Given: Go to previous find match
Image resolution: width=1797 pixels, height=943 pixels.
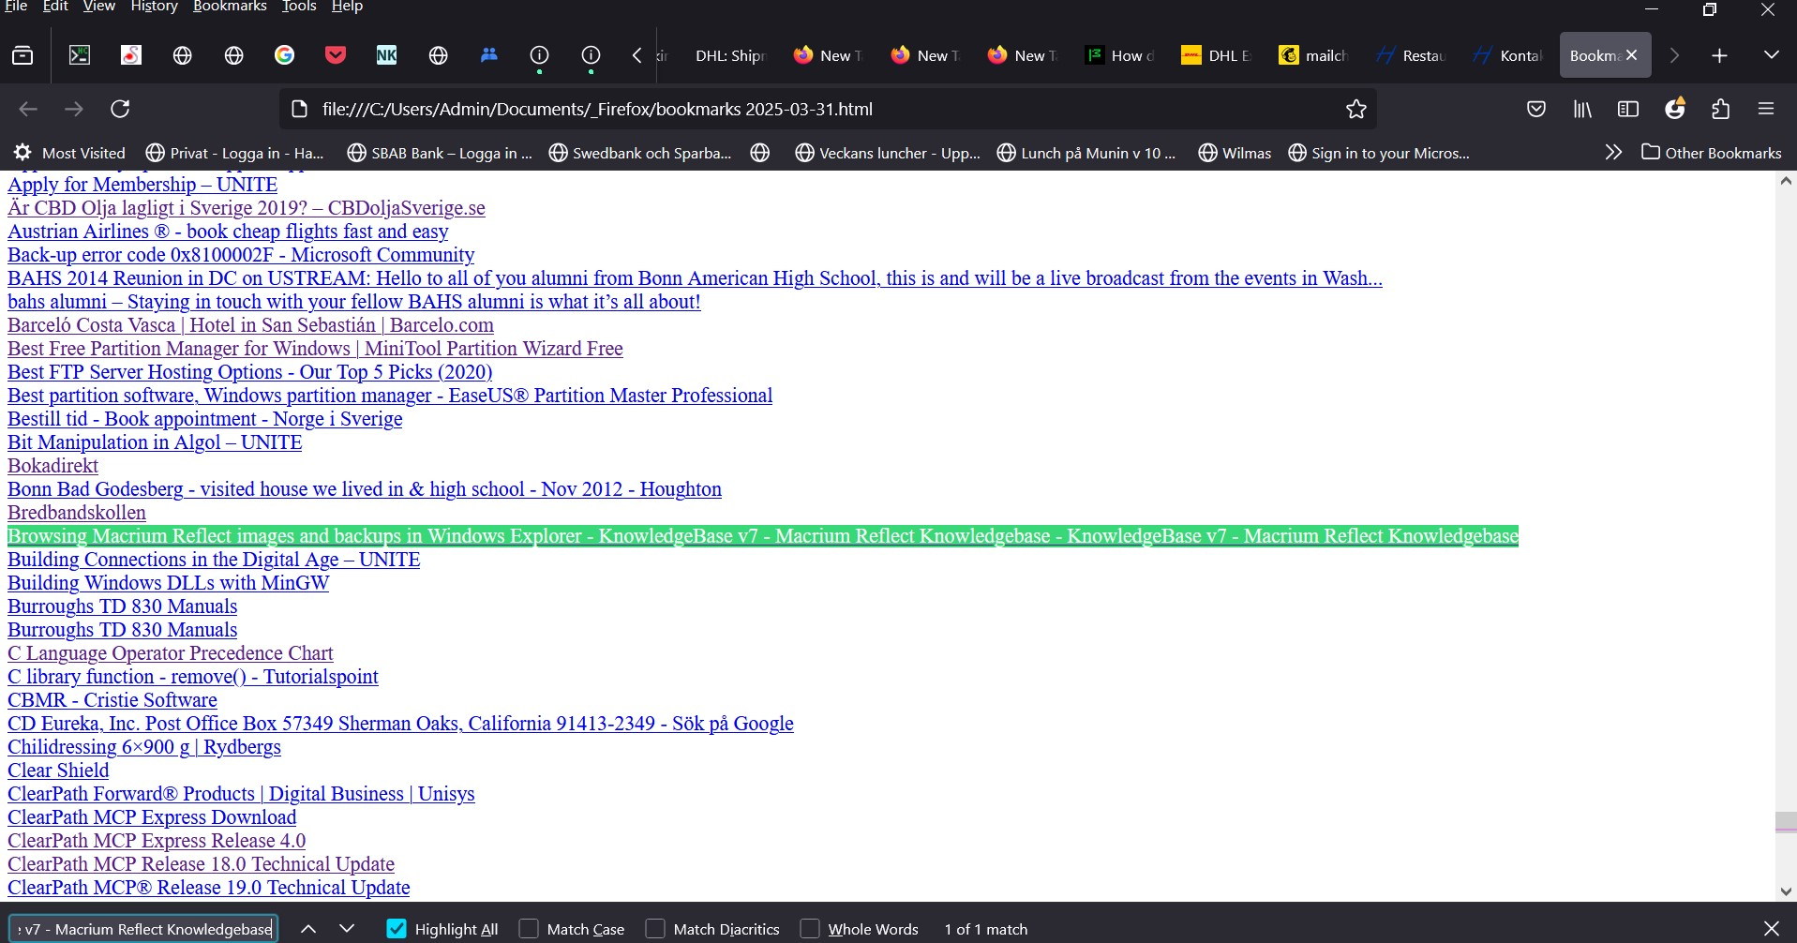Looking at the screenshot, I should pos(308,929).
